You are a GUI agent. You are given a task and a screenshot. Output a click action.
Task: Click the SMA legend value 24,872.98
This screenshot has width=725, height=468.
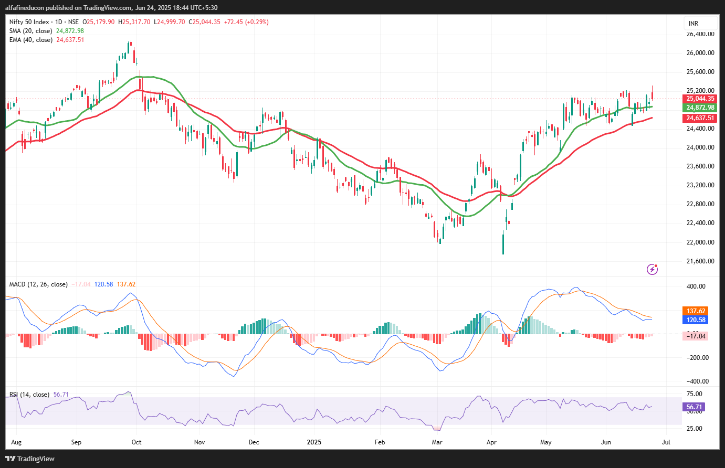pos(70,31)
